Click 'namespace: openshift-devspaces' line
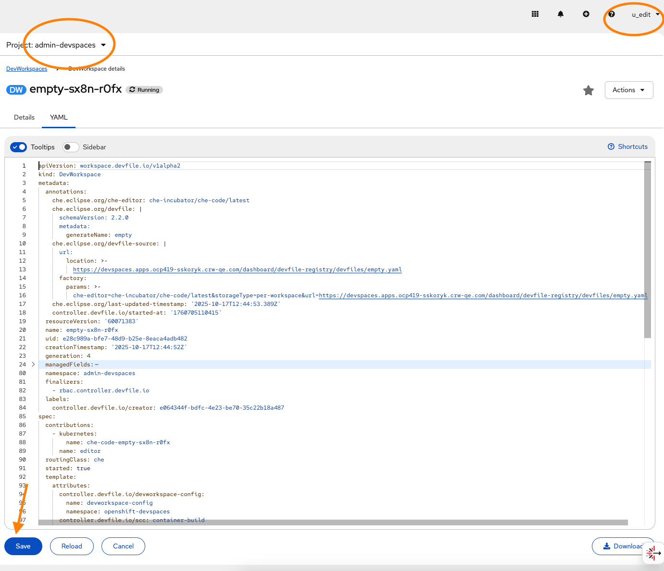This screenshot has width=664, height=571. (x=118, y=511)
